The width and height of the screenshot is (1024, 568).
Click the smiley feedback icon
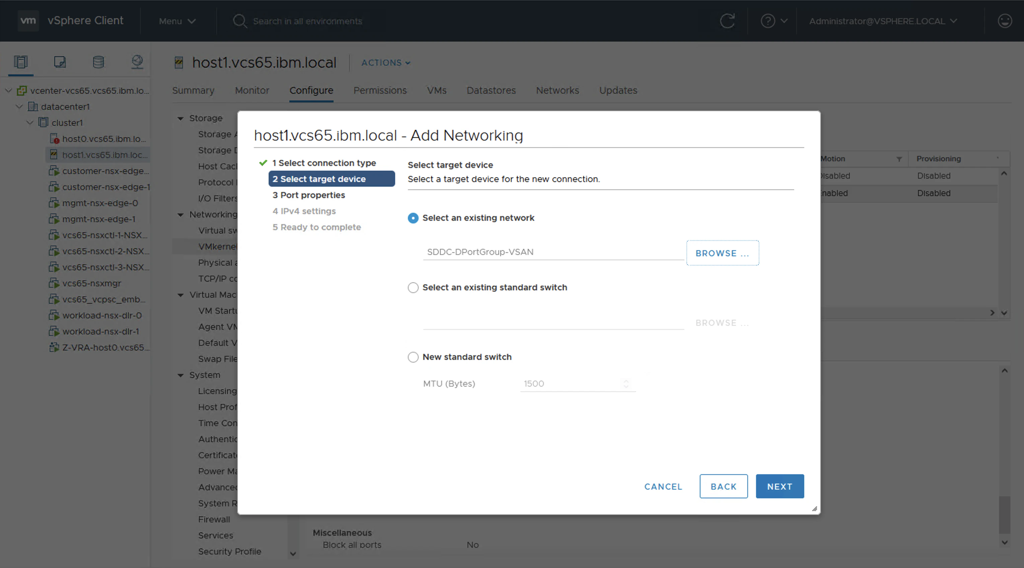(x=1005, y=21)
